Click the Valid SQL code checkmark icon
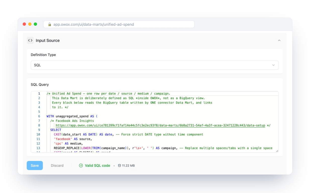This screenshot has width=310, height=193. click(x=81, y=165)
